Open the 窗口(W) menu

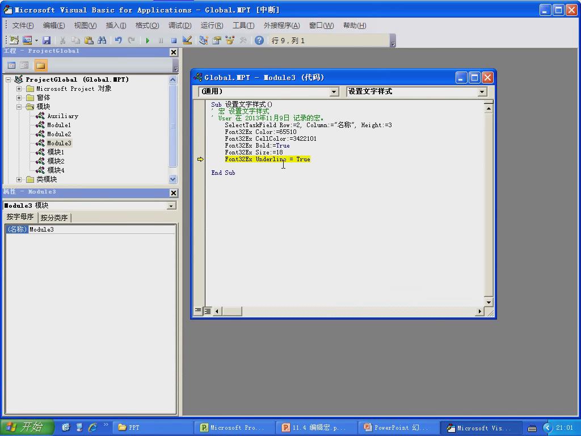pos(321,25)
